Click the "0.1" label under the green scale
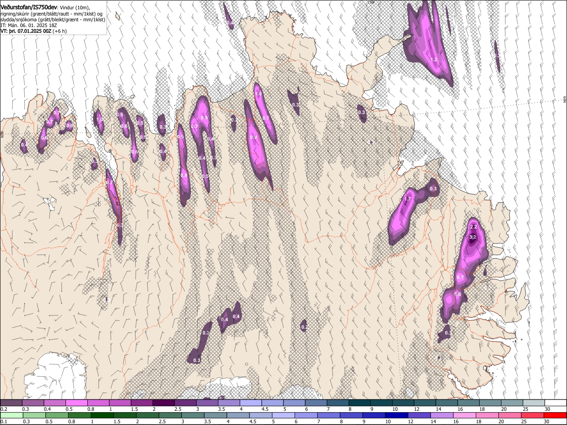The width and height of the screenshot is (567, 425). click(x=4, y=421)
